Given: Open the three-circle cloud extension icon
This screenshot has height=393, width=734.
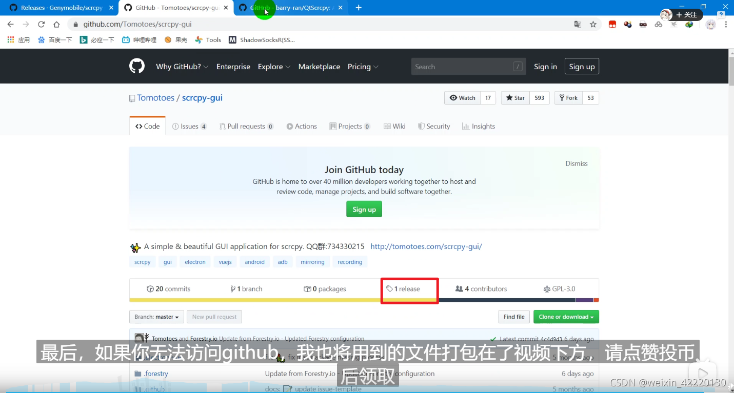Looking at the screenshot, I should pyautogui.click(x=659, y=24).
